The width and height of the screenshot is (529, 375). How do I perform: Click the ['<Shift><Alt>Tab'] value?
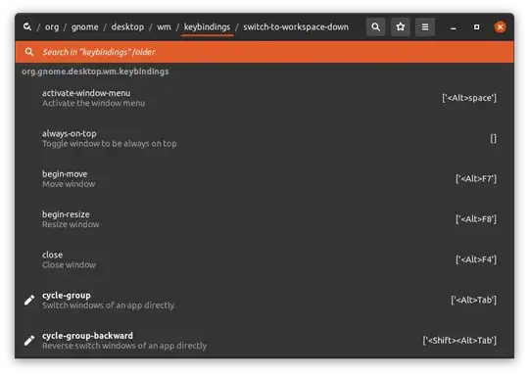click(459, 341)
